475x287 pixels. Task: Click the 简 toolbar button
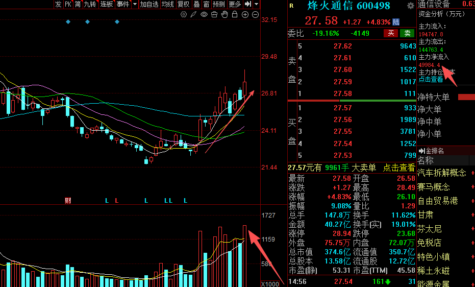[78, 4]
